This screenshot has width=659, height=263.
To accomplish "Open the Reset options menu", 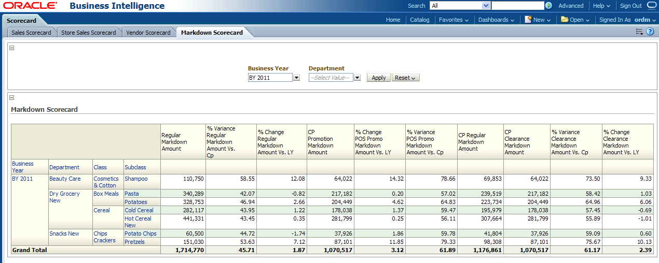I will pos(405,78).
